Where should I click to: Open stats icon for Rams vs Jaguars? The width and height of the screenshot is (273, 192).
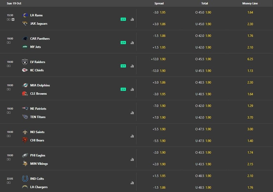(132, 19)
